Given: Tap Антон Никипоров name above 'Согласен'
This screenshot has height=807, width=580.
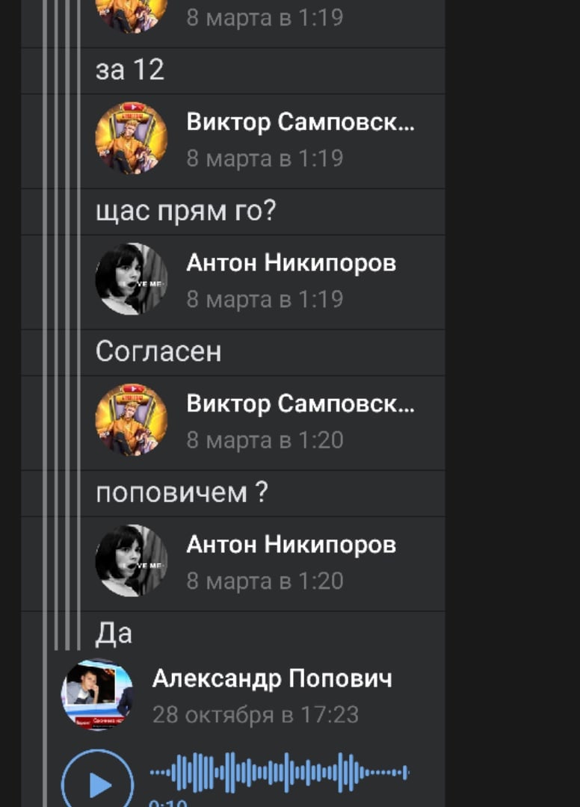Looking at the screenshot, I should pos(291,262).
